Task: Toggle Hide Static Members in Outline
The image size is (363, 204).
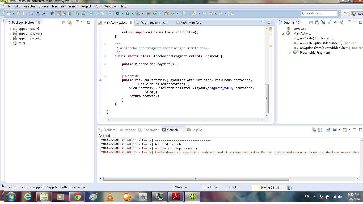Action: pos(329,22)
